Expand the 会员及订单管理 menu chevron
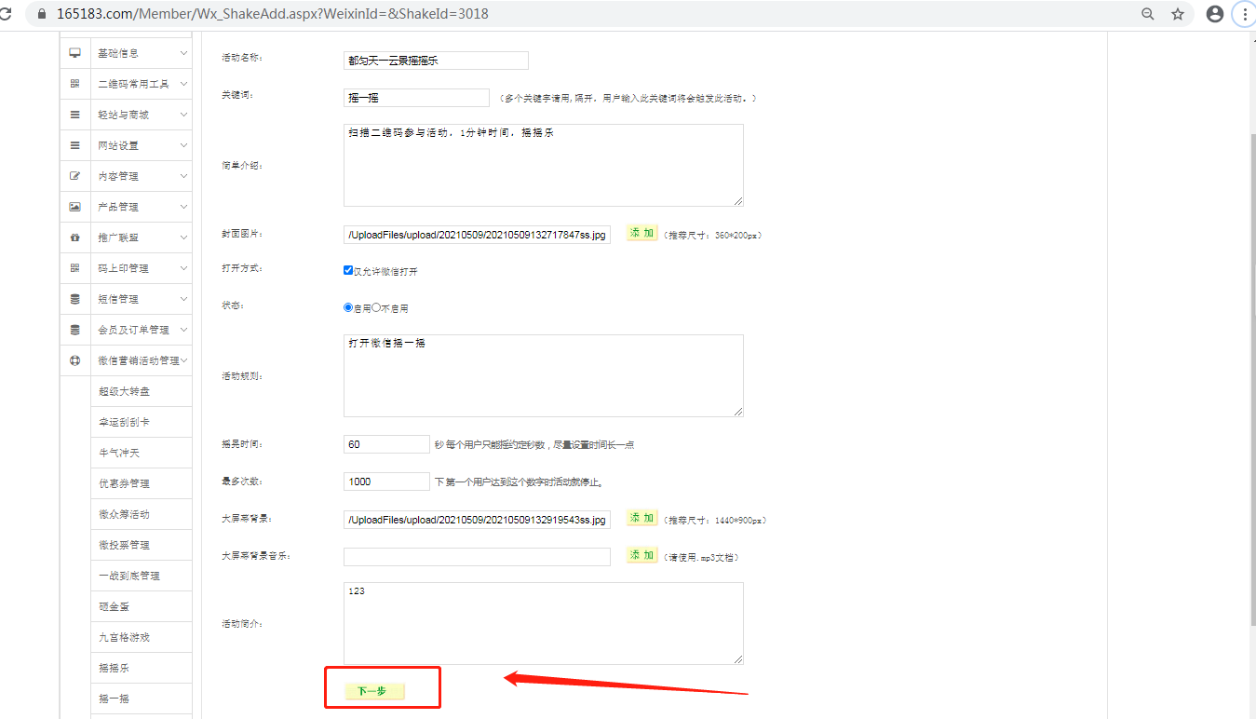 [x=183, y=330]
